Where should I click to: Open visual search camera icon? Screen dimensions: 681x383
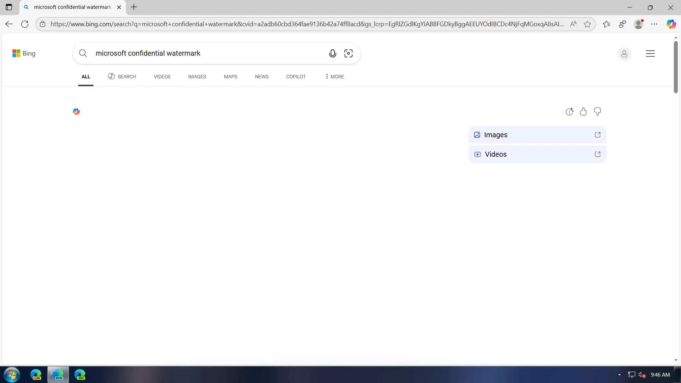click(348, 53)
